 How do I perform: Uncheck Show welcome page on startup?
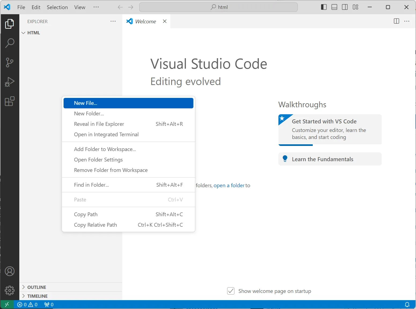point(231,291)
